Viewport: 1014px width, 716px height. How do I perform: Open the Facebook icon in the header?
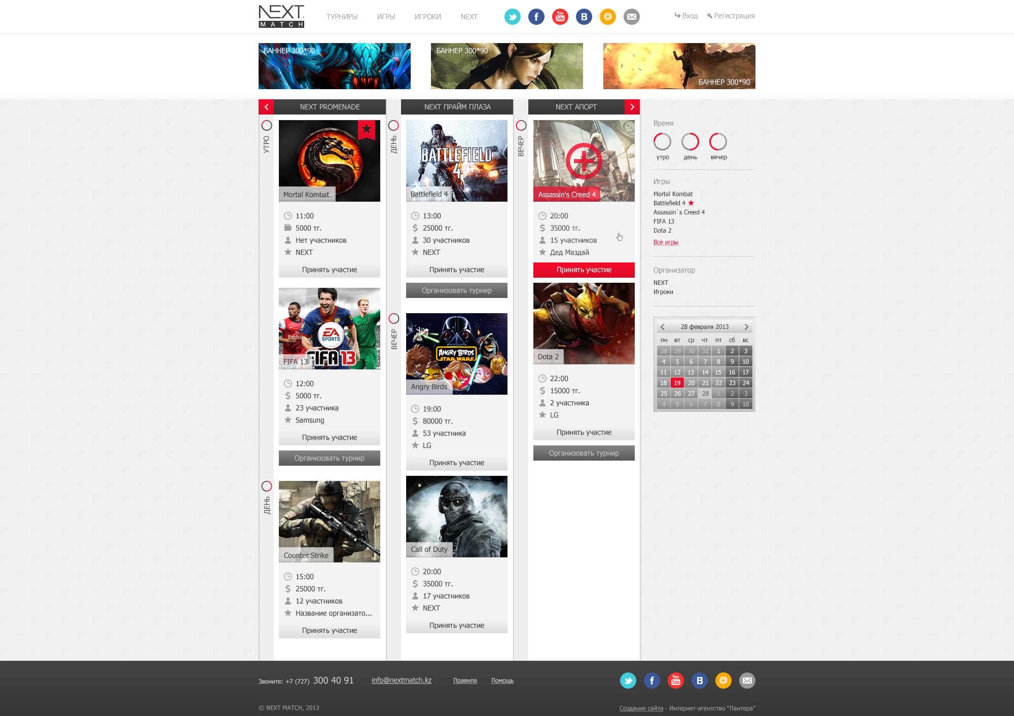[536, 17]
